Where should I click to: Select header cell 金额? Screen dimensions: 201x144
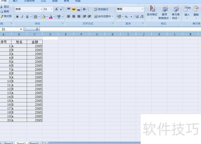click(x=35, y=42)
